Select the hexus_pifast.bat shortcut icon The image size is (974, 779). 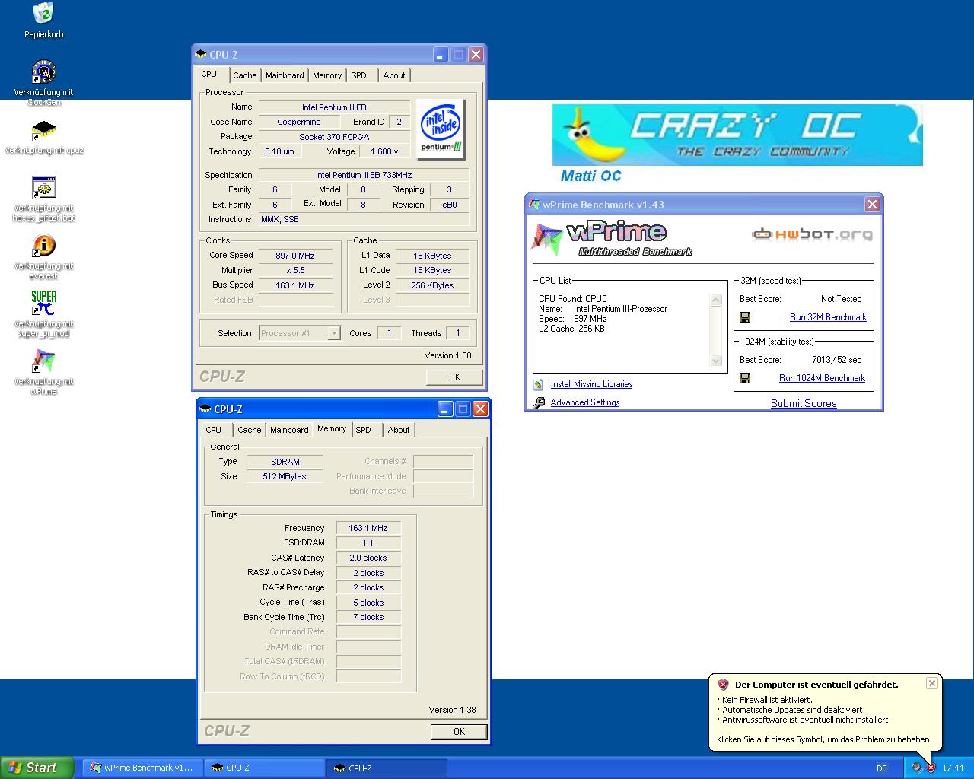pos(43,188)
